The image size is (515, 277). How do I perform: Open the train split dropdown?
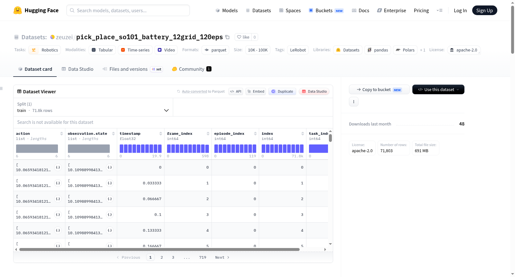[x=93, y=107]
